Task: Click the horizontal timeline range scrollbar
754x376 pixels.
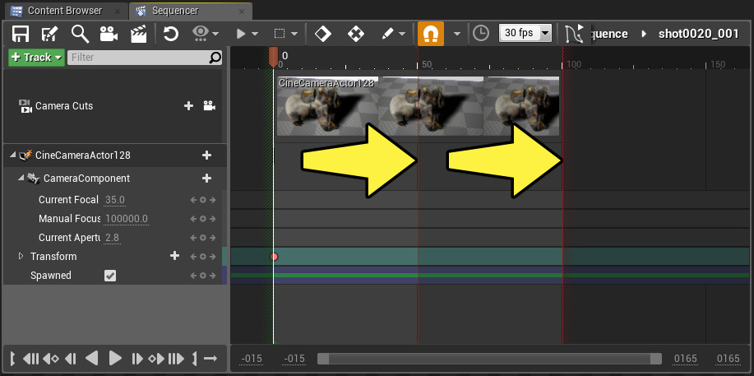Action: (x=488, y=359)
